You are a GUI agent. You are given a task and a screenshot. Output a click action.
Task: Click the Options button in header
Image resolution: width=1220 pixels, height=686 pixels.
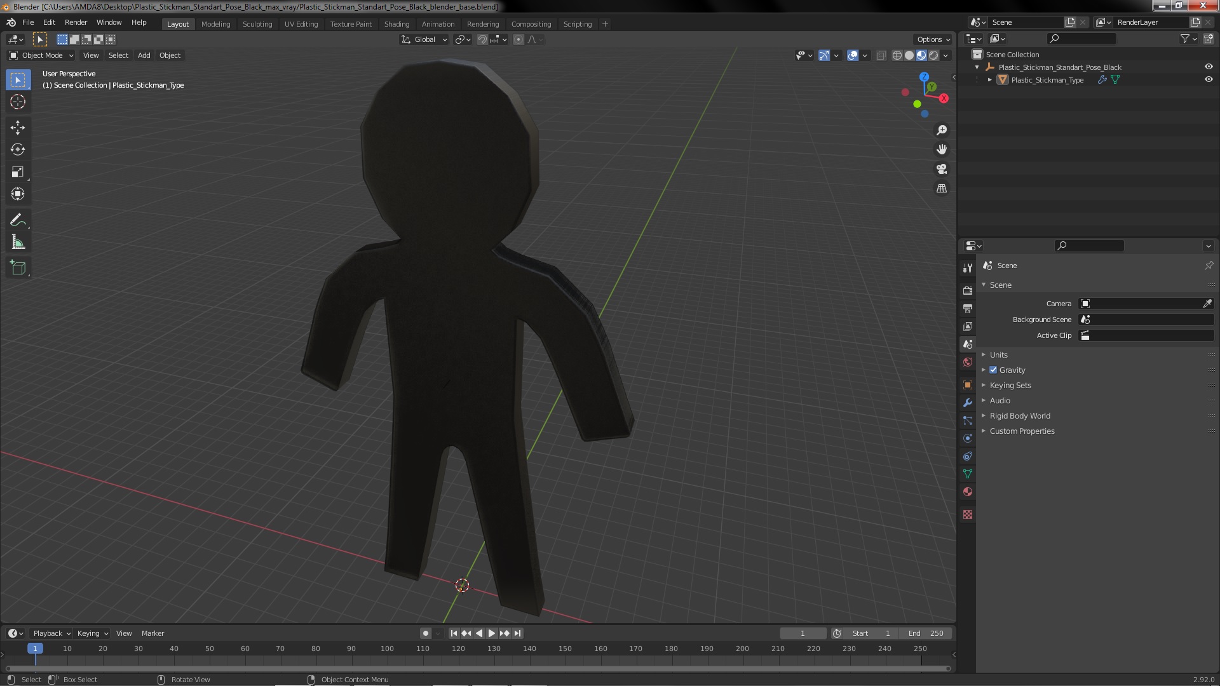point(933,39)
